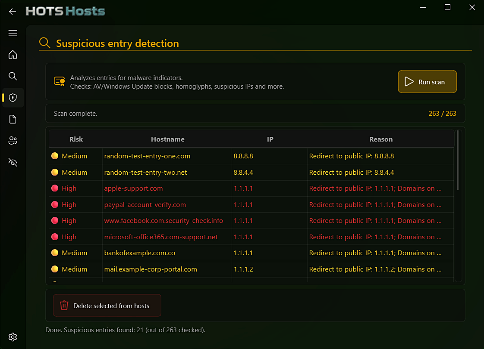
Task: Click the 'Scan complete.' status text
Action: coord(75,113)
